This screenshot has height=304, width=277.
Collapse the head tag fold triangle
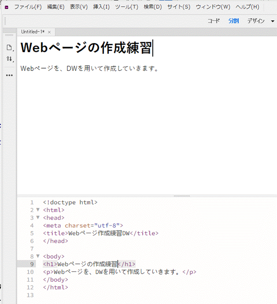[x=38, y=217]
